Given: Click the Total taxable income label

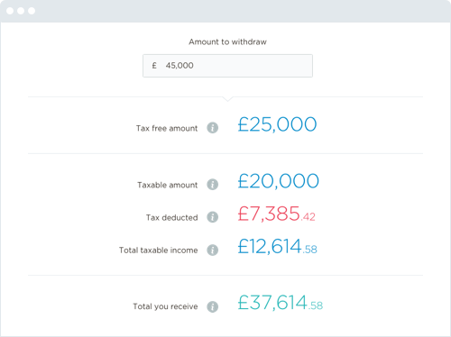Looking at the screenshot, I should (159, 250).
